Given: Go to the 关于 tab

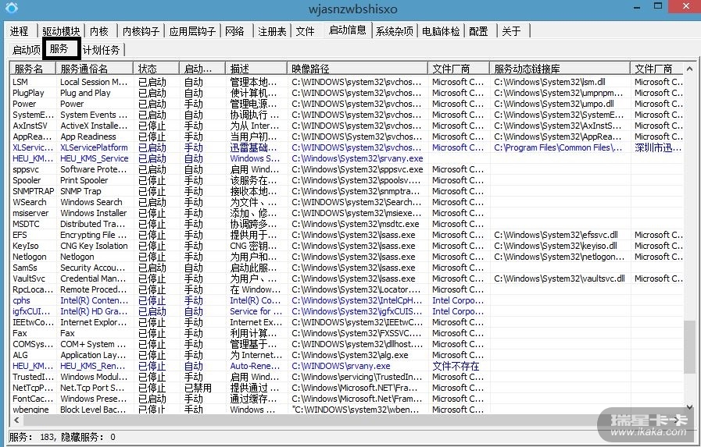Looking at the screenshot, I should (511, 31).
